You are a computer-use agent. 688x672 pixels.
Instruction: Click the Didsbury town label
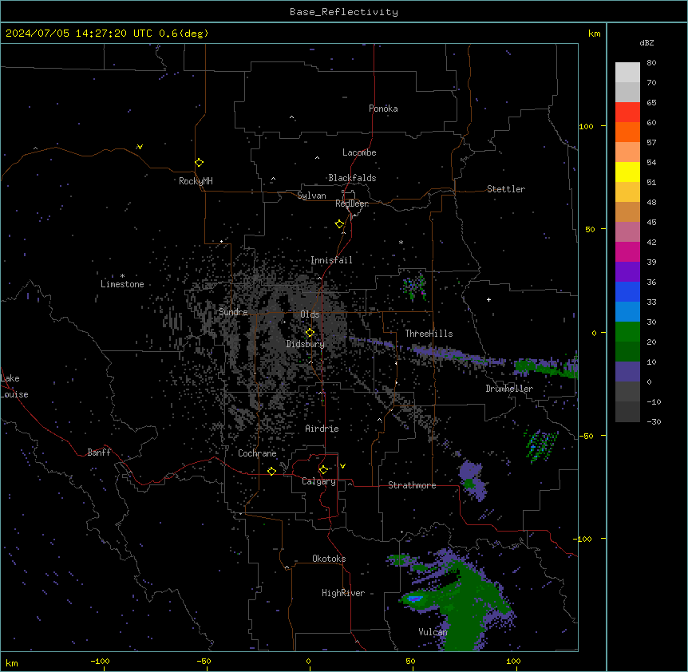(305, 344)
